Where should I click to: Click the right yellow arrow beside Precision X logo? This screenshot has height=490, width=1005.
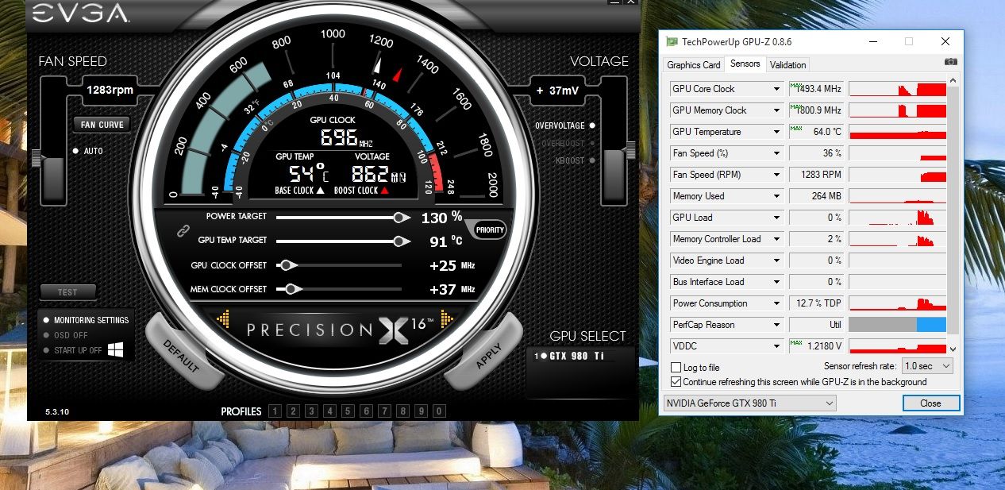tap(447, 320)
